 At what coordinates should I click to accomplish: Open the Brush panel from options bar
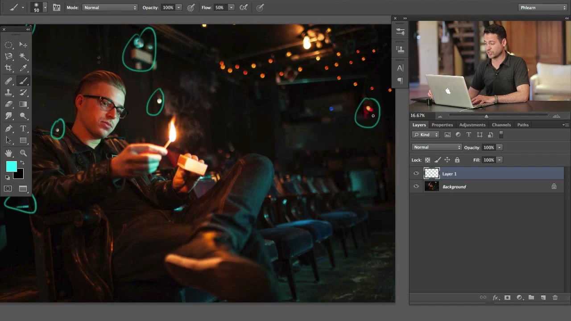[x=57, y=8]
